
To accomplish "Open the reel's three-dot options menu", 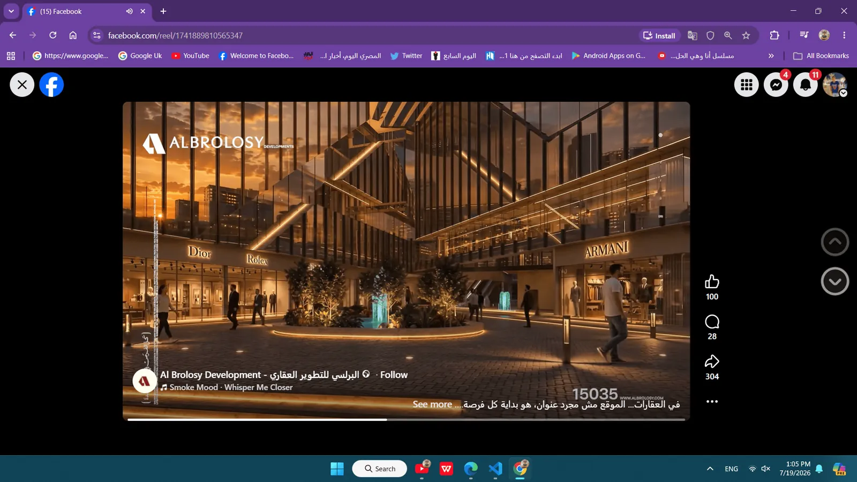I will click(x=712, y=401).
